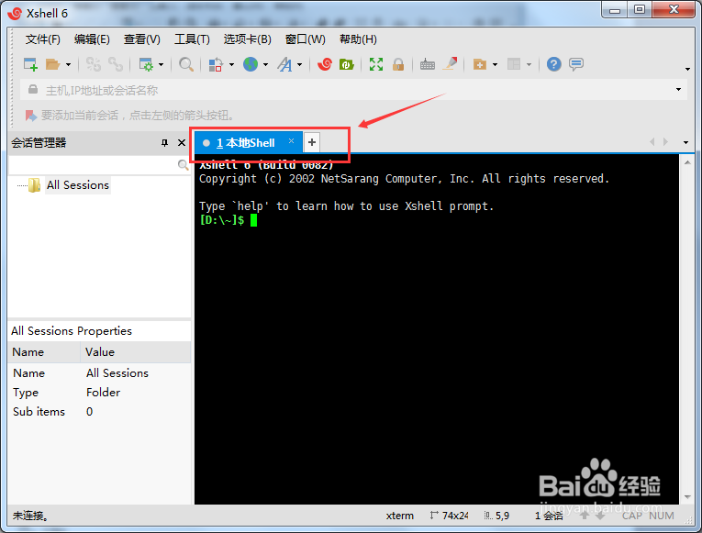Open the 工具(T) menu

(192, 39)
